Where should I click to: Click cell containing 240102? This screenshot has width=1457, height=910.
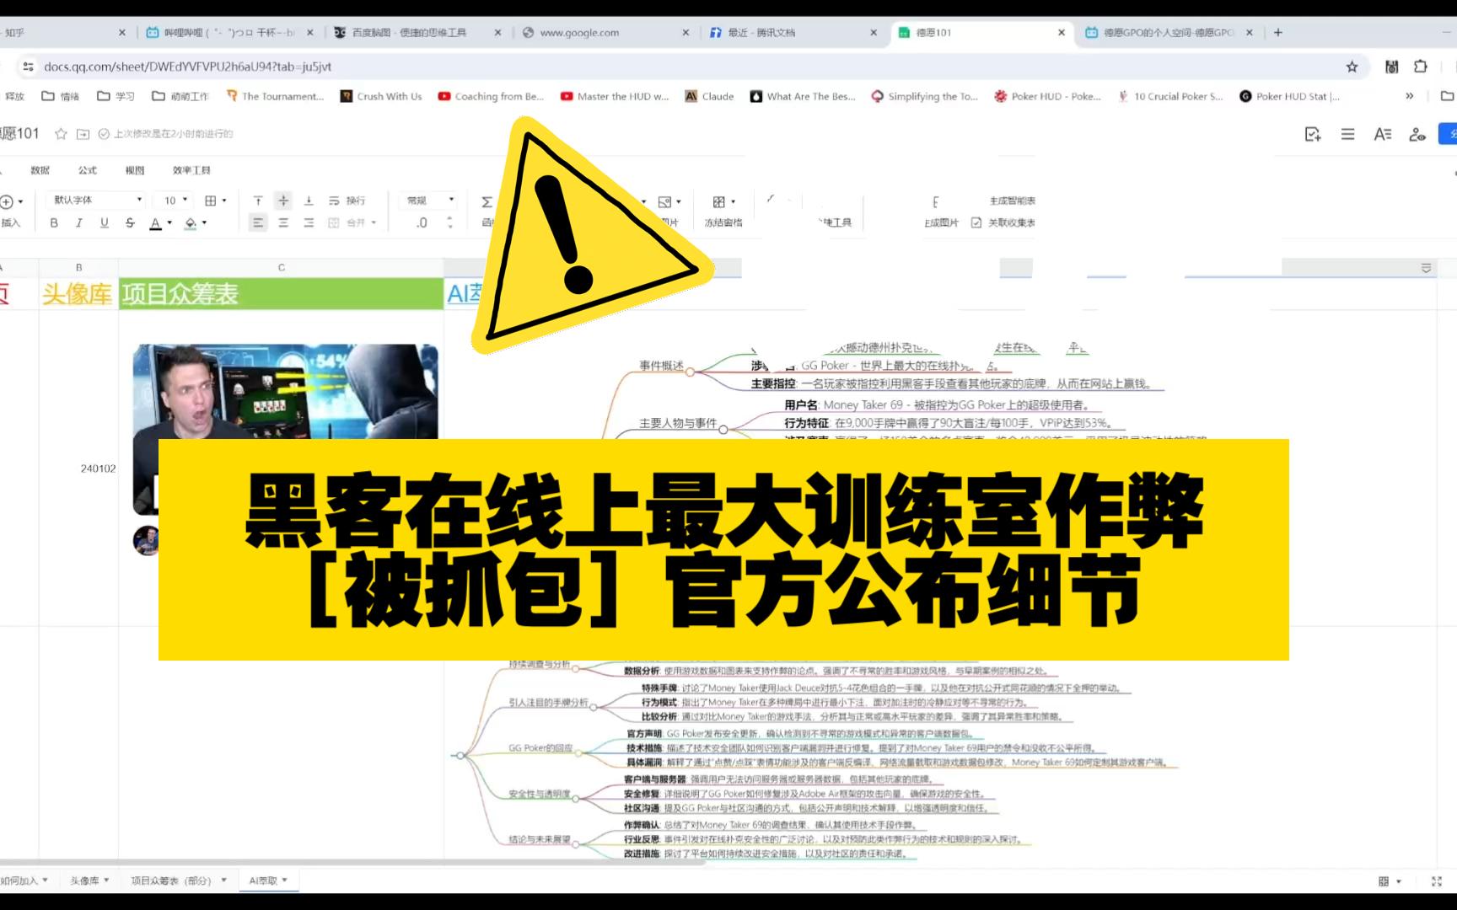[x=78, y=468]
